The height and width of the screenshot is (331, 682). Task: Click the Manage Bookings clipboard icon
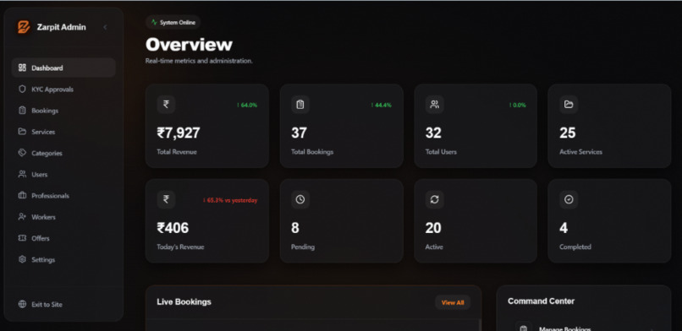[x=524, y=328]
